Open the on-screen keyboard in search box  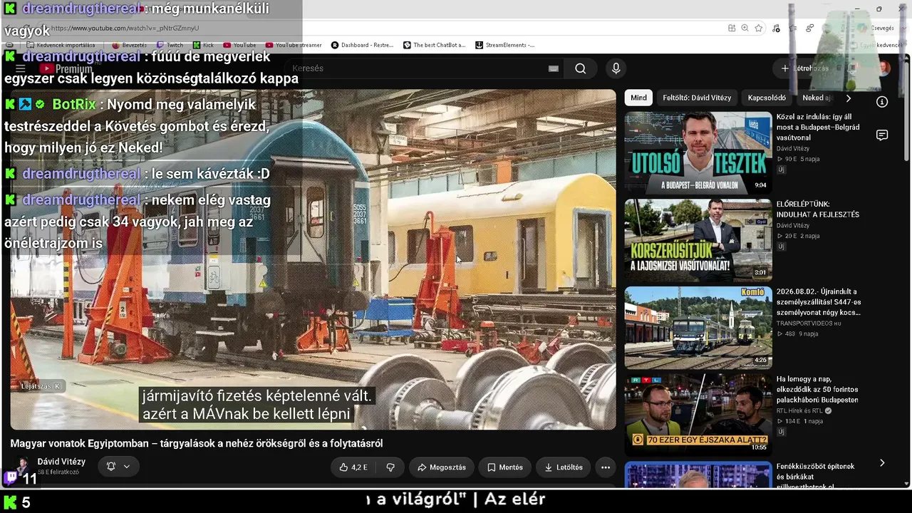(554, 68)
